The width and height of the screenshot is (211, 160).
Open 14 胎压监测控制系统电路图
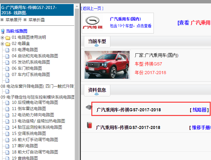pyautogui.click(x=37, y=127)
